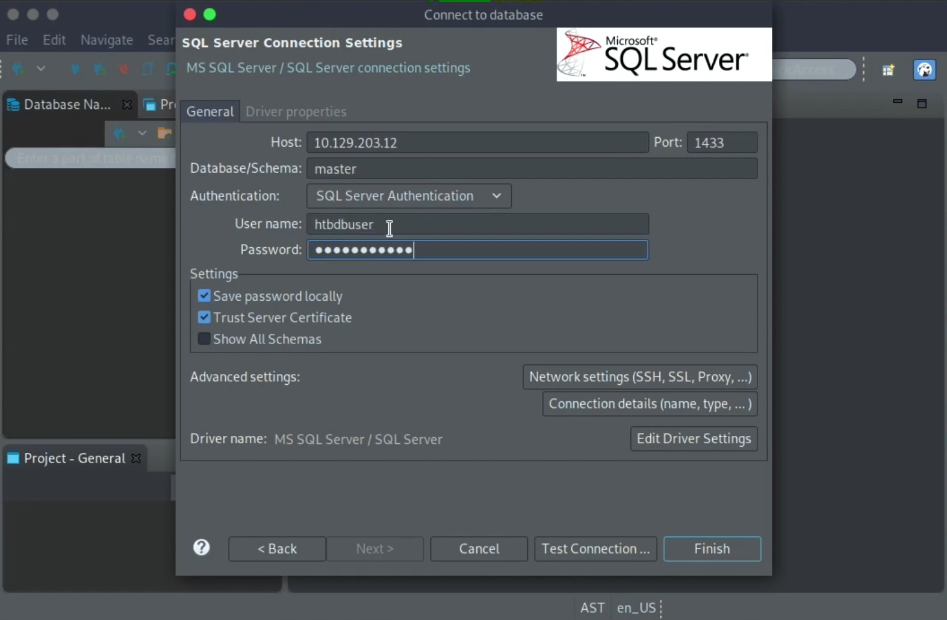Click the red Disconnect plug icon in toolbar
The width and height of the screenshot is (947, 620).
pos(123,69)
